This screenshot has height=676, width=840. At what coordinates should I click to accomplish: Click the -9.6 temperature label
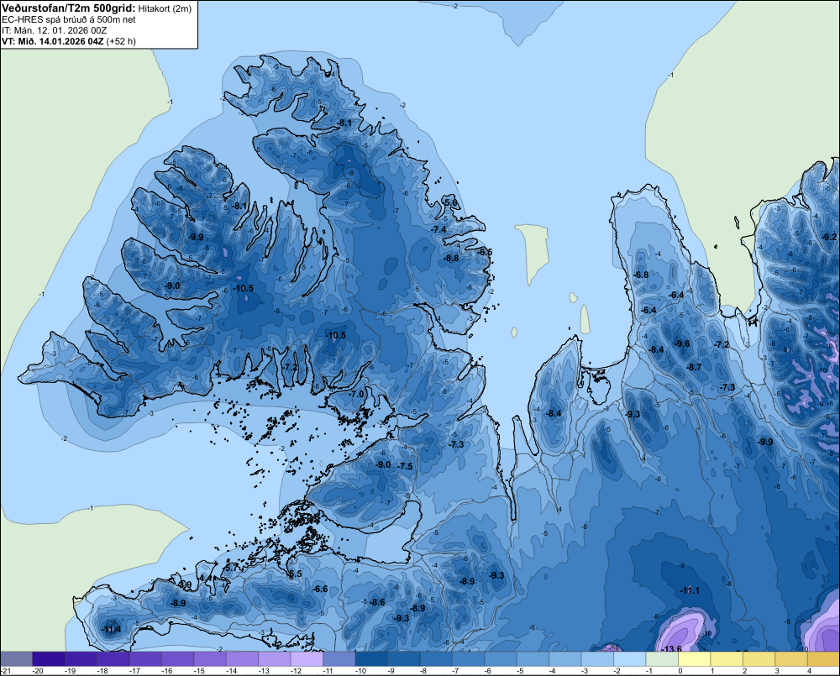[682, 344]
